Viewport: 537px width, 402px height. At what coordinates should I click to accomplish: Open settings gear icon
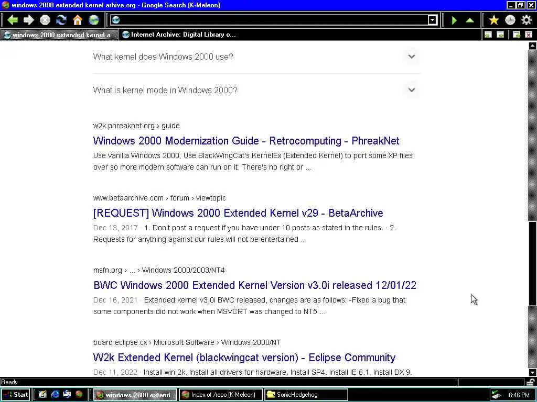pos(527,20)
